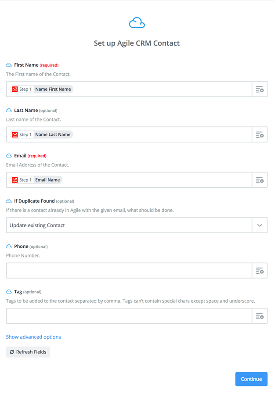Show advanced options

point(33,337)
